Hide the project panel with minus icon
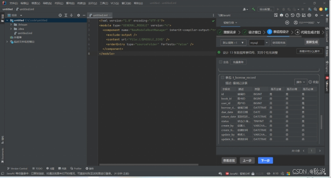The image size is (331, 178). click(x=84, y=15)
